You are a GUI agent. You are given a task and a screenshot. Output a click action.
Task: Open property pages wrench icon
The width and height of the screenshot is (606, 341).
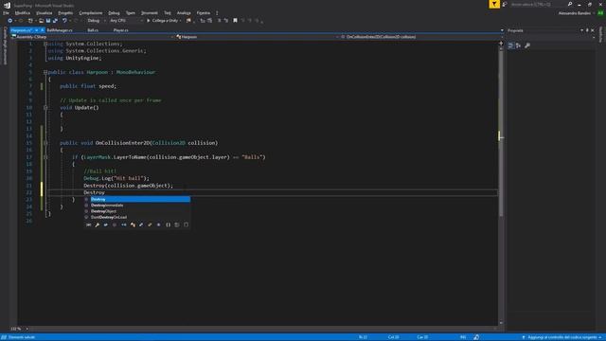click(x=527, y=45)
